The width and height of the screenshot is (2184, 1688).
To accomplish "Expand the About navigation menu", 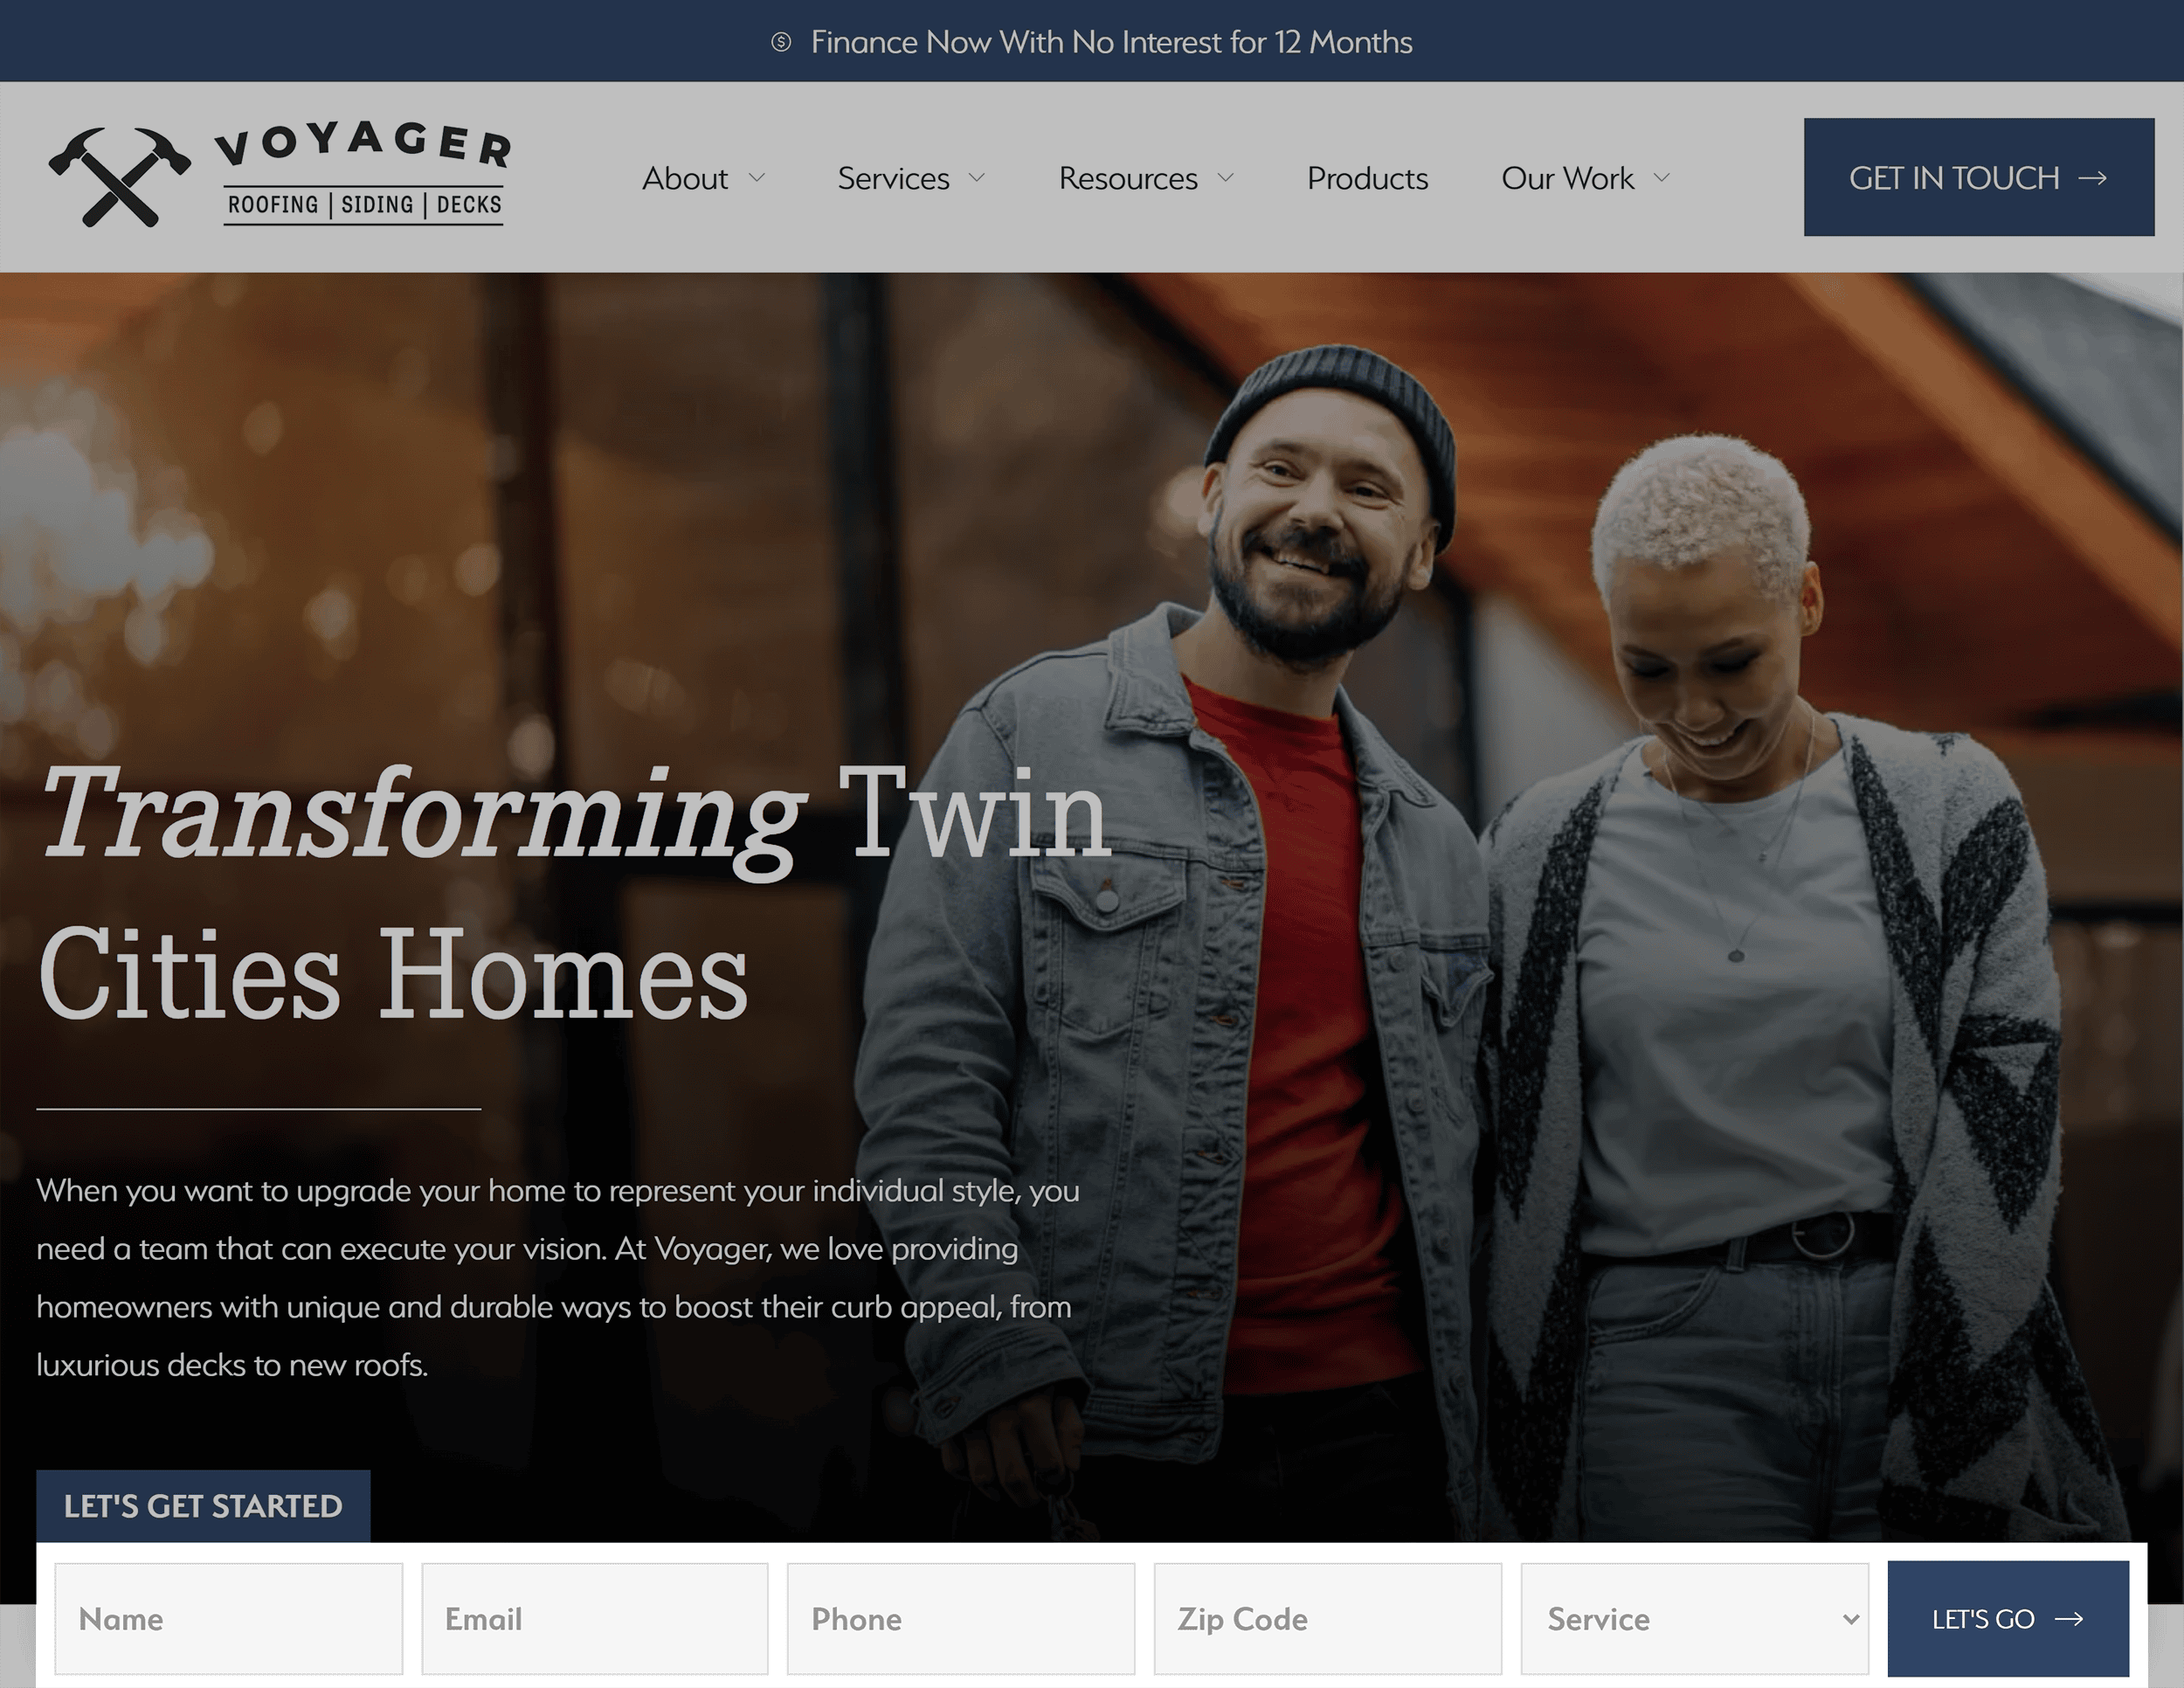I will coord(704,177).
